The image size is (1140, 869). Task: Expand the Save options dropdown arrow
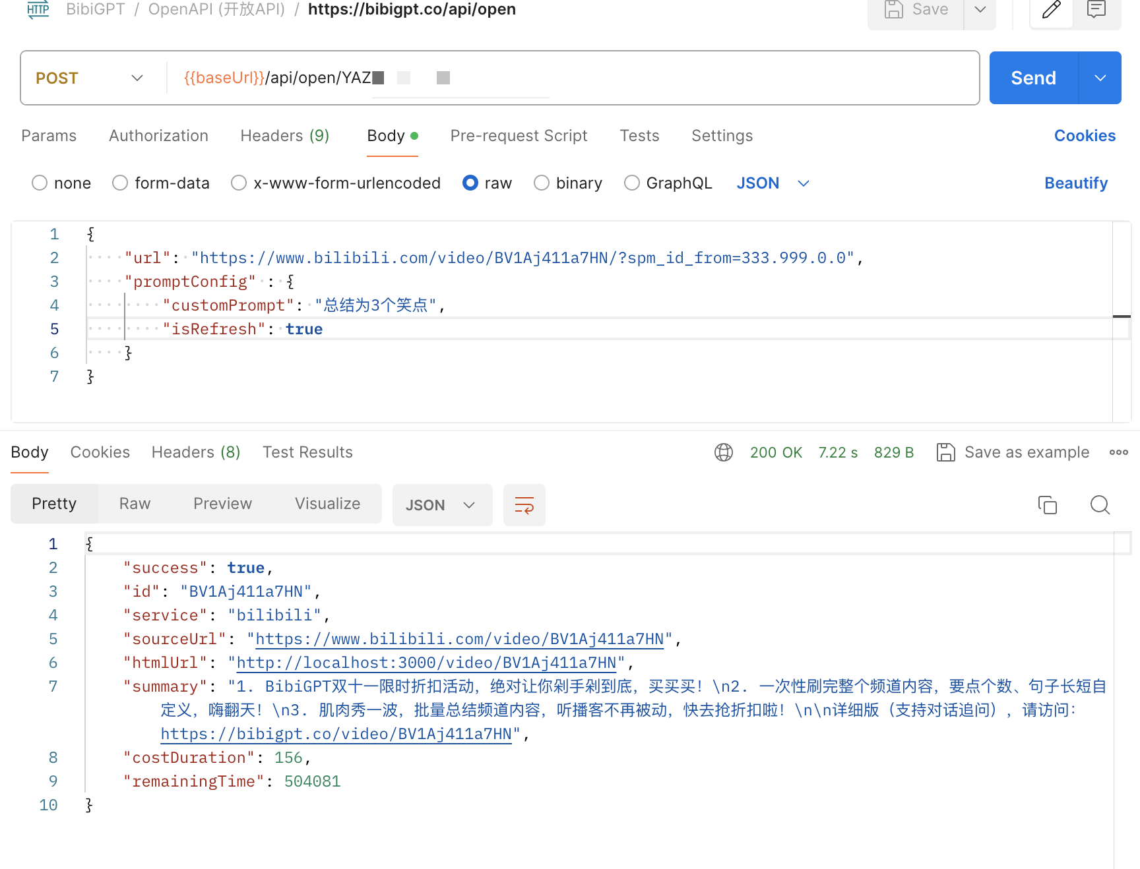click(980, 9)
